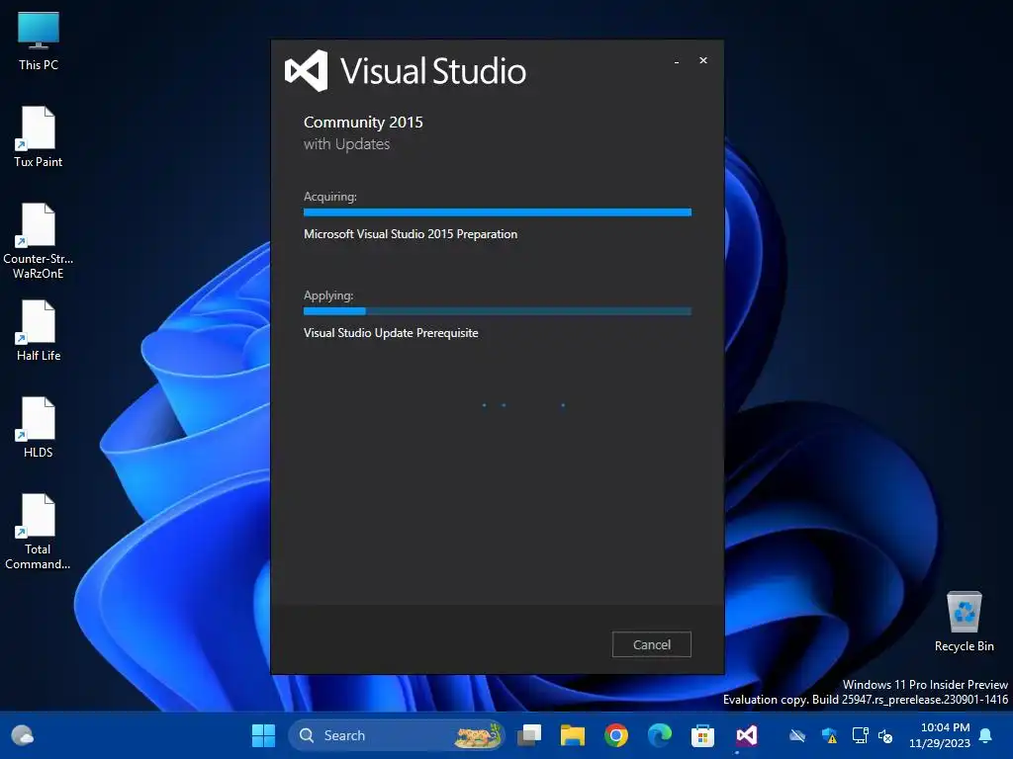The image size is (1013, 759).
Task: Open Microsoft Store from taskbar
Action: tap(703, 735)
